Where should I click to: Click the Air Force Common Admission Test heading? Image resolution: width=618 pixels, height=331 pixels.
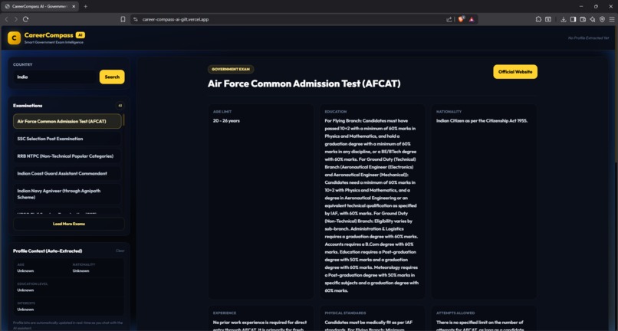point(304,84)
